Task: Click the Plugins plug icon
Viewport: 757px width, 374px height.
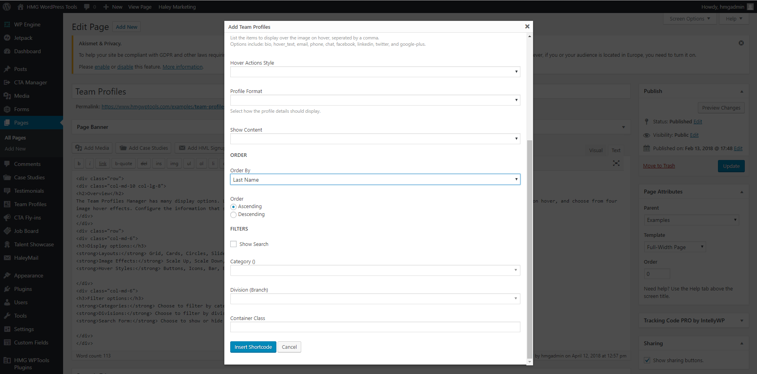Action: tap(7, 289)
